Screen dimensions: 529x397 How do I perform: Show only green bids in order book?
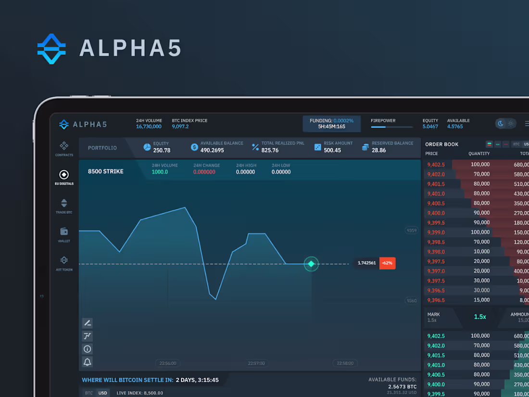pyautogui.click(x=498, y=144)
